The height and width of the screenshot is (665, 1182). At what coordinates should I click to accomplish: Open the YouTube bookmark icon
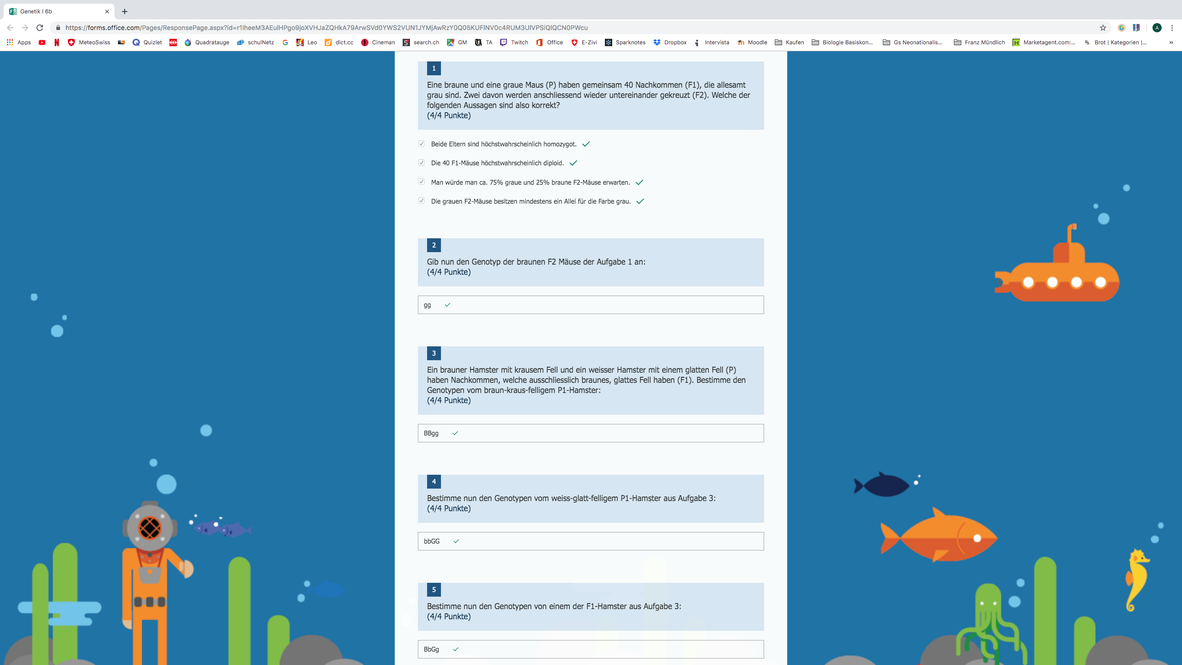tap(42, 42)
